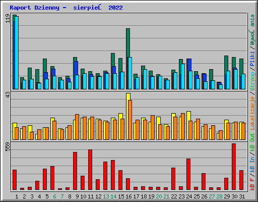
Task: Click the orange sites bar for day 16
Action: coord(130,120)
